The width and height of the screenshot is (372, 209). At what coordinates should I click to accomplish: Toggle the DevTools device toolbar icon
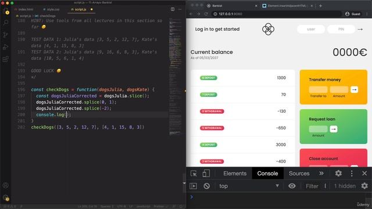point(206,174)
